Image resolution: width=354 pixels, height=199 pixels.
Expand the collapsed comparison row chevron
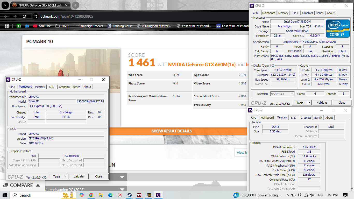[x=122, y=177]
